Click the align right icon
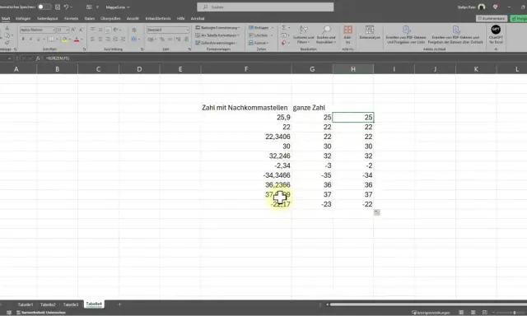The image size is (527, 316). tap(108, 39)
